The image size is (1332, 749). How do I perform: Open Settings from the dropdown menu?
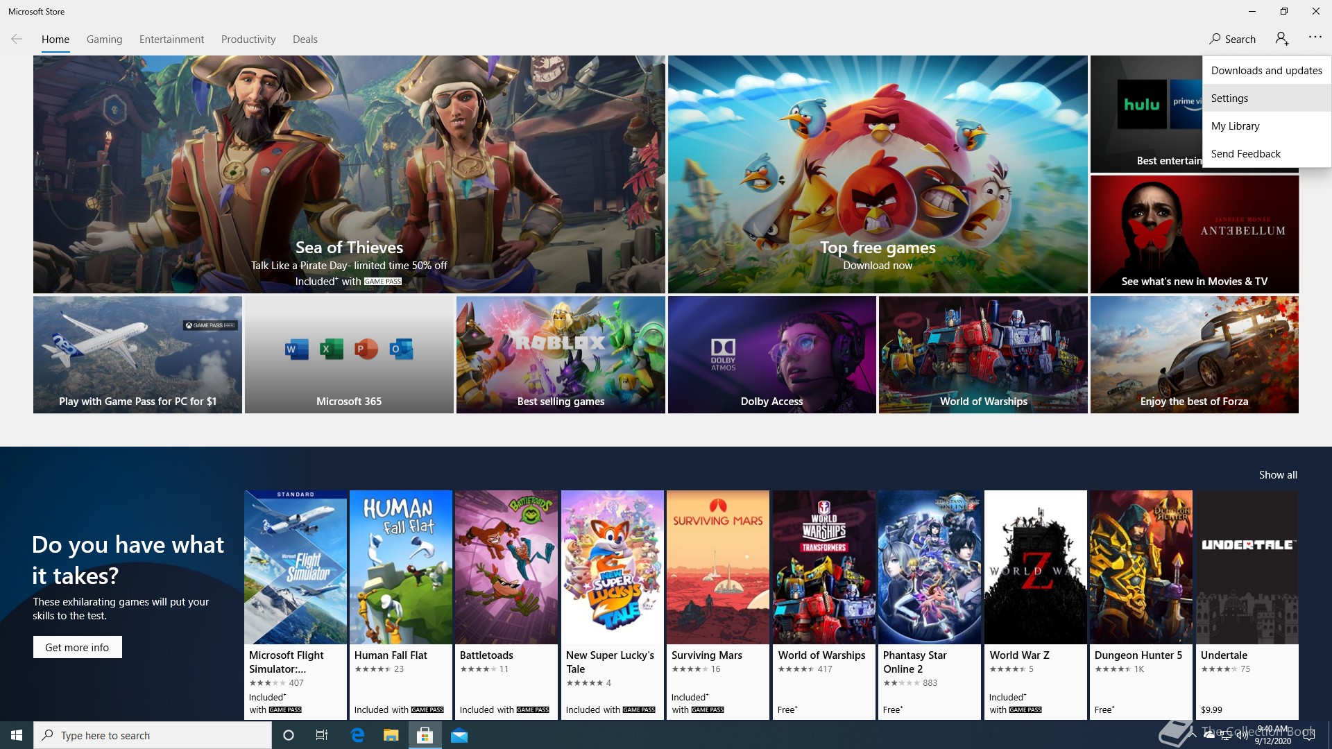pyautogui.click(x=1266, y=98)
